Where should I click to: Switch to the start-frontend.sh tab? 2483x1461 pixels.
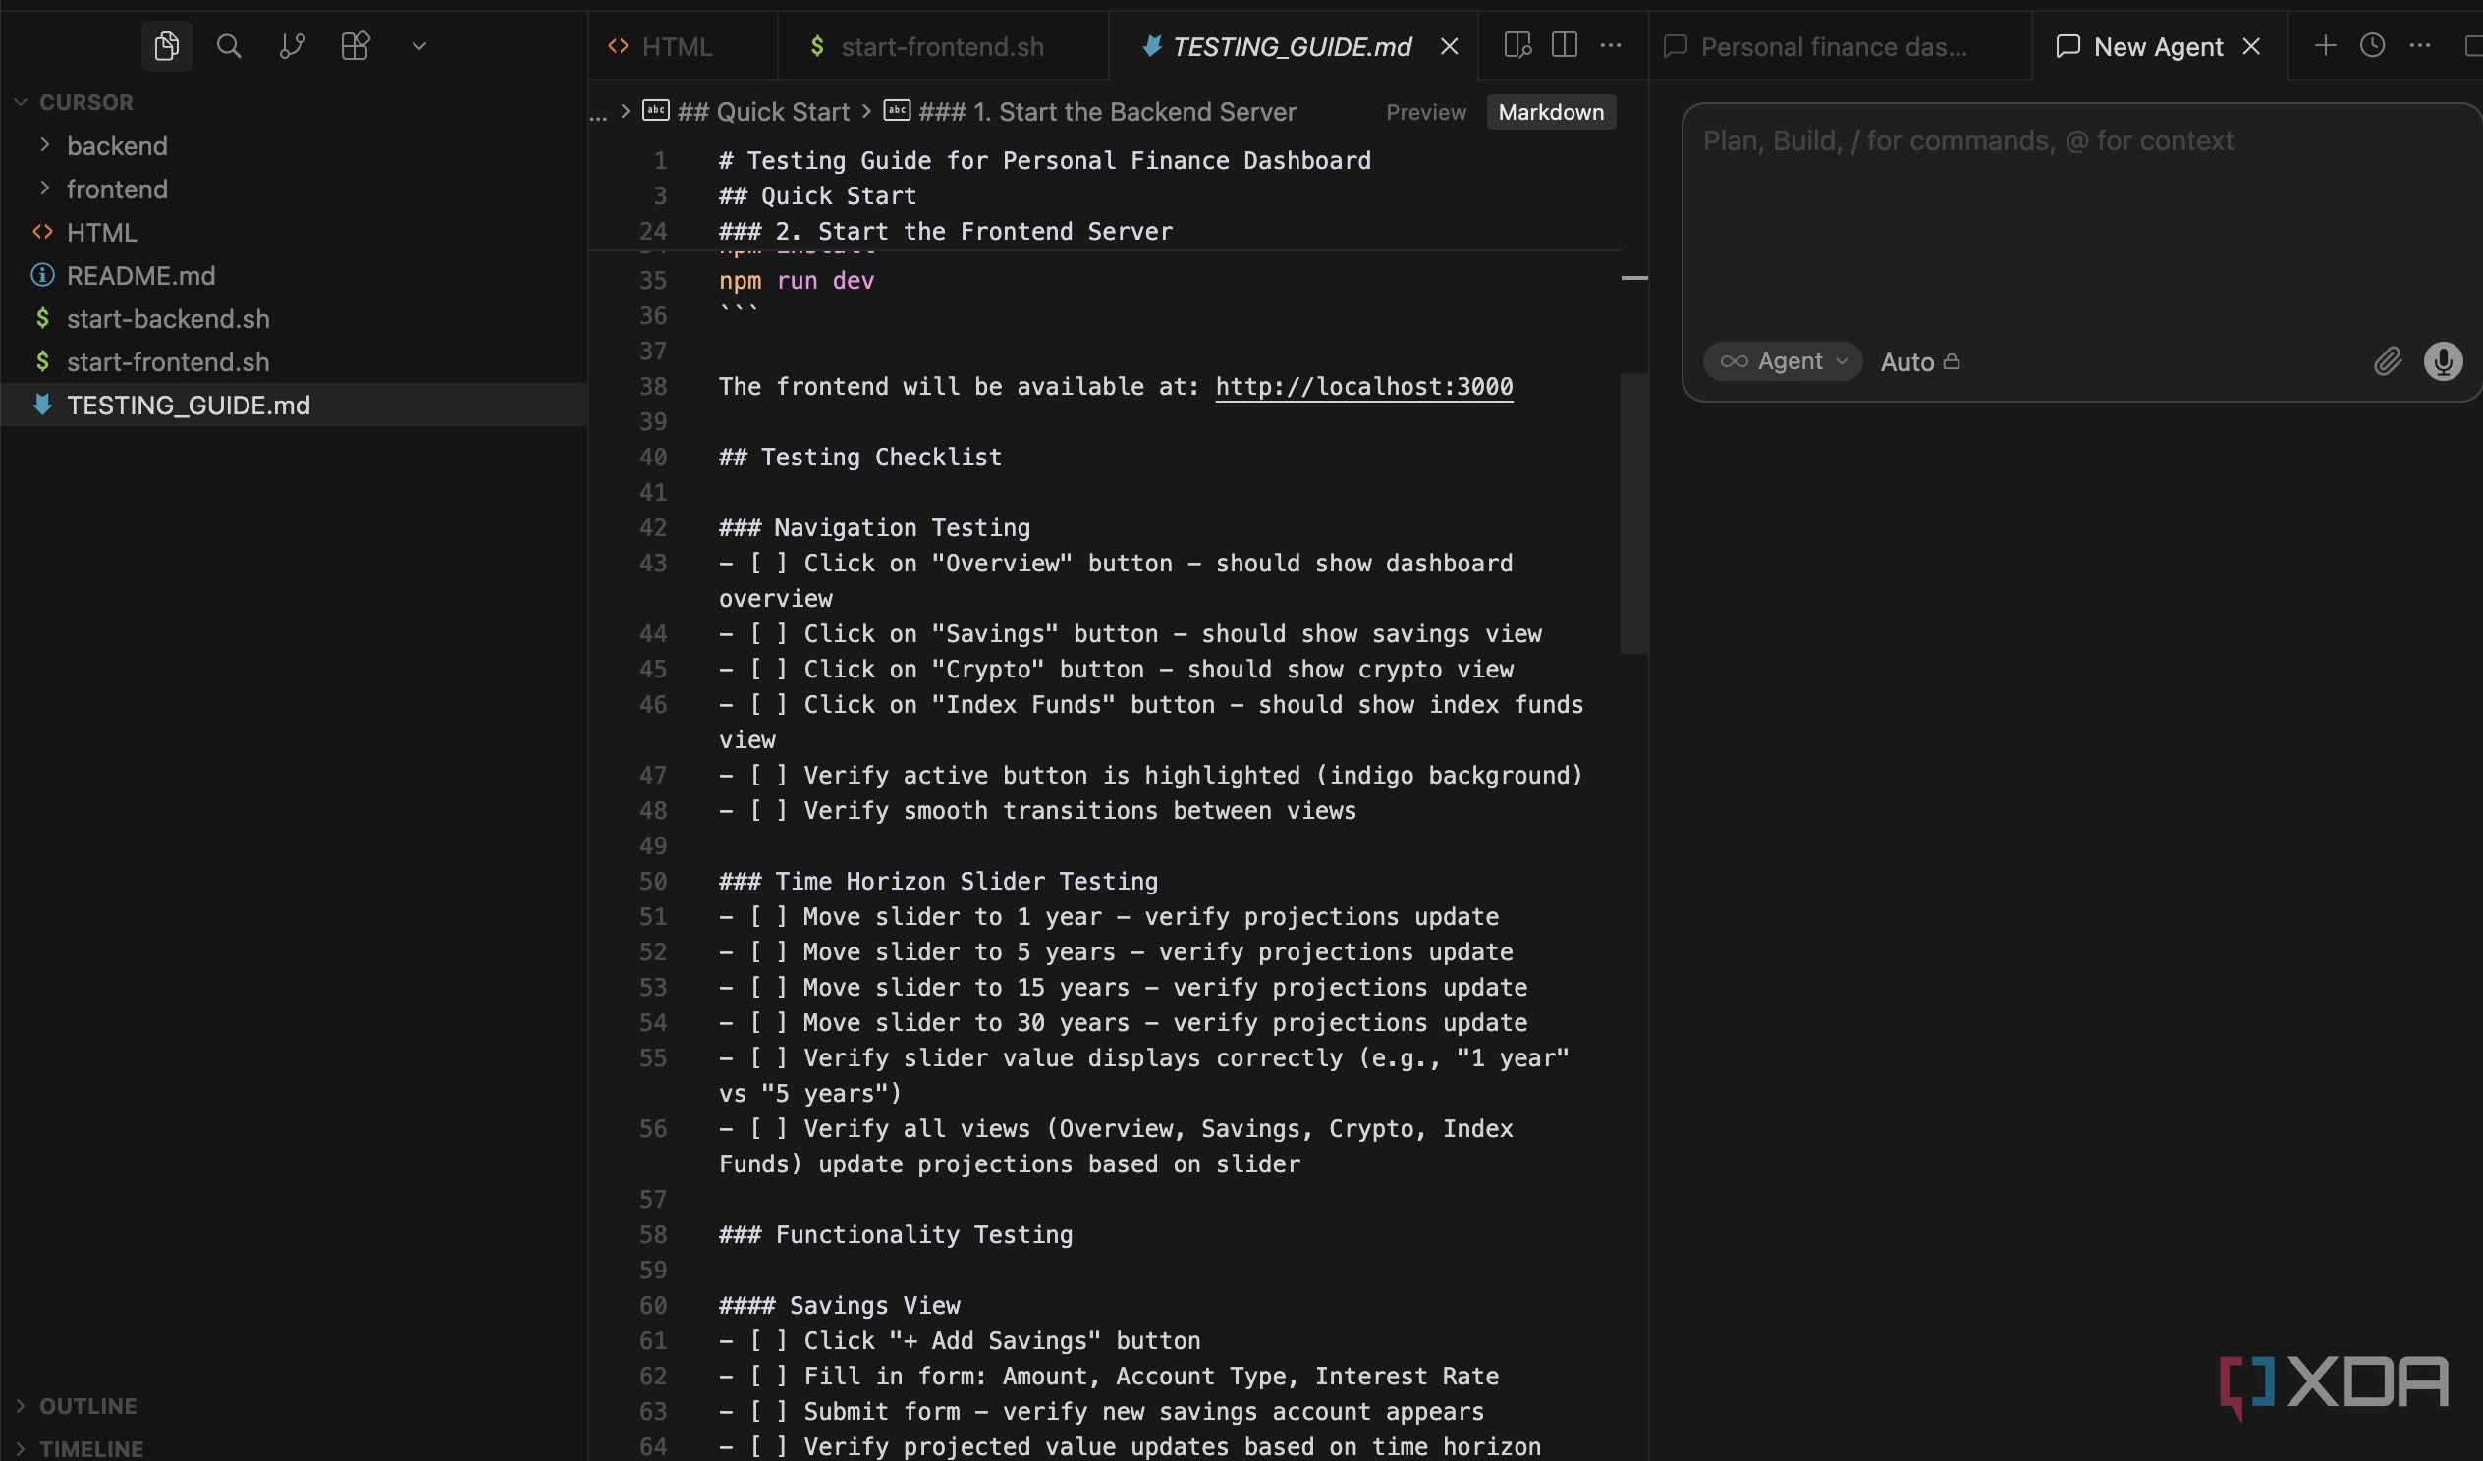click(942, 46)
